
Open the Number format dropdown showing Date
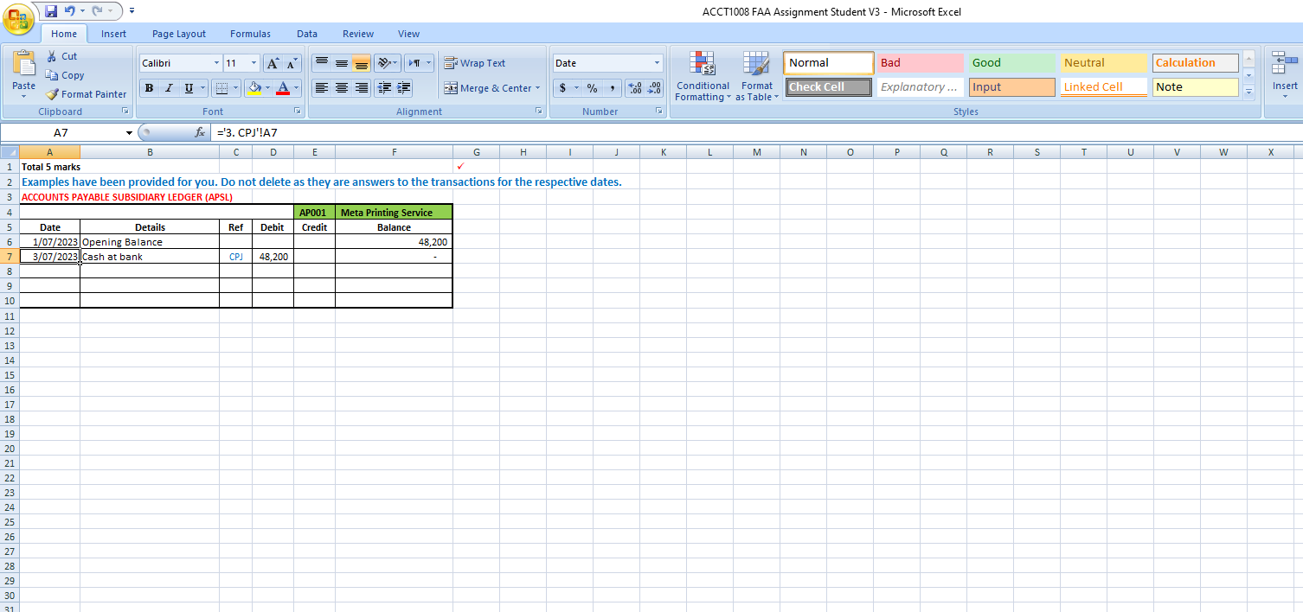click(656, 62)
